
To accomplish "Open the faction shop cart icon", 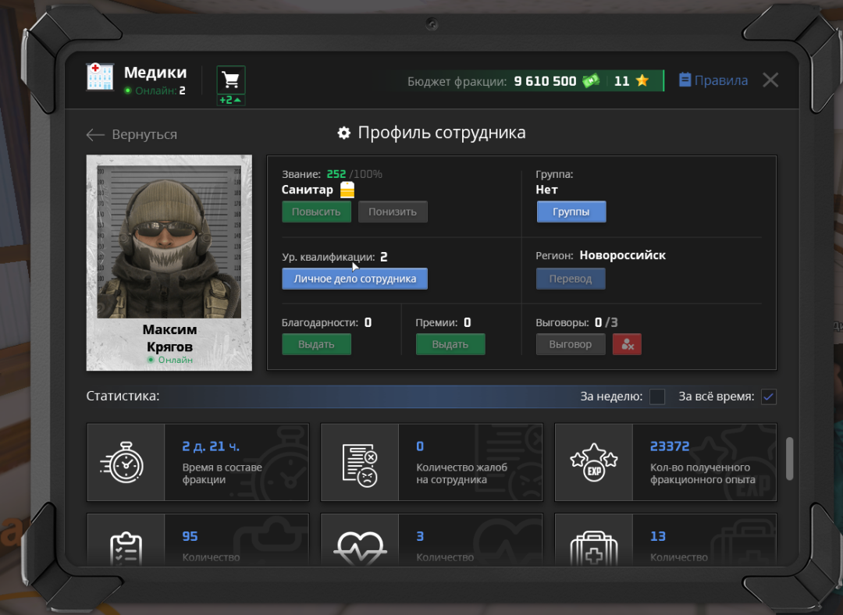I will pyautogui.click(x=230, y=80).
